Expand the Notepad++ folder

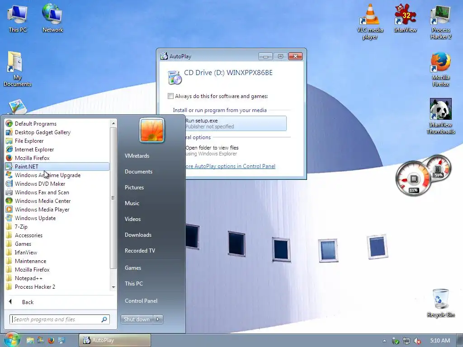[x=57, y=278]
